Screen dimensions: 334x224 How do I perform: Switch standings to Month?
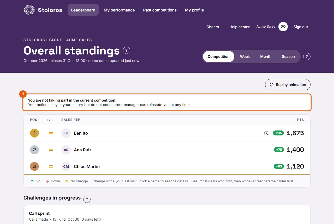click(x=266, y=57)
